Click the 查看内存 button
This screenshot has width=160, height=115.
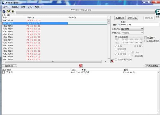click(9, 66)
